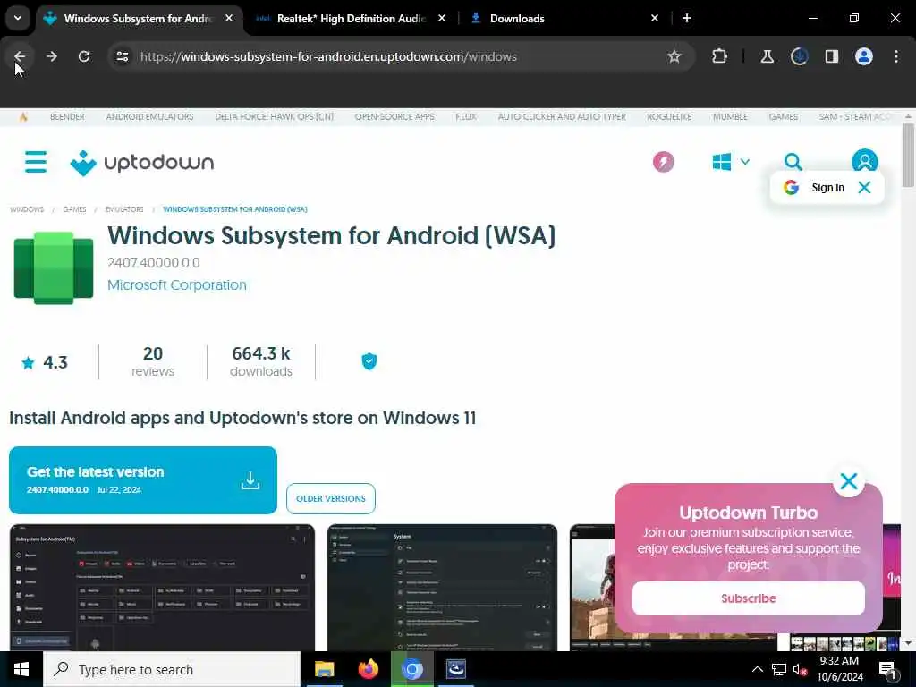The image size is (916, 687).
Task: Open the BLENDER trending link
Action: pos(67,117)
